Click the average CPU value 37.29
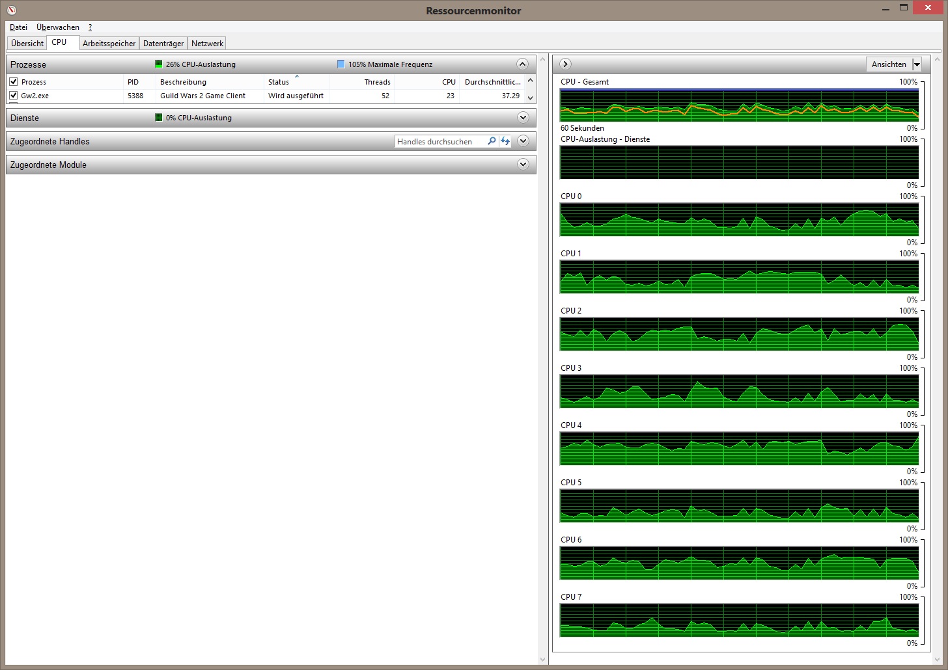Viewport: 948px width, 670px height. (510, 96)
